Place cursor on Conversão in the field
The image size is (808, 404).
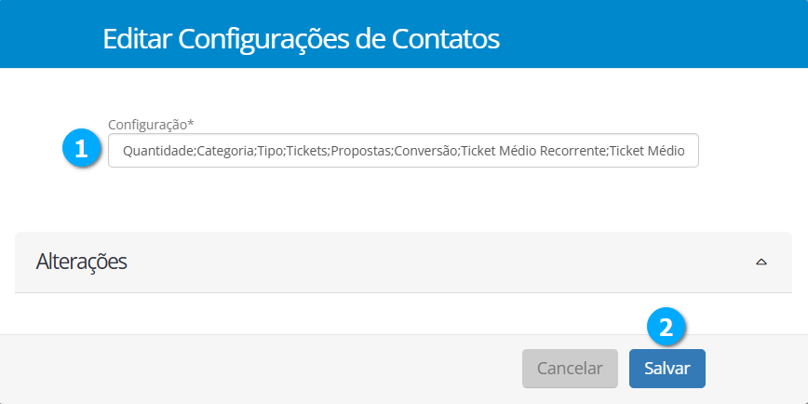[x=425, y=151]
